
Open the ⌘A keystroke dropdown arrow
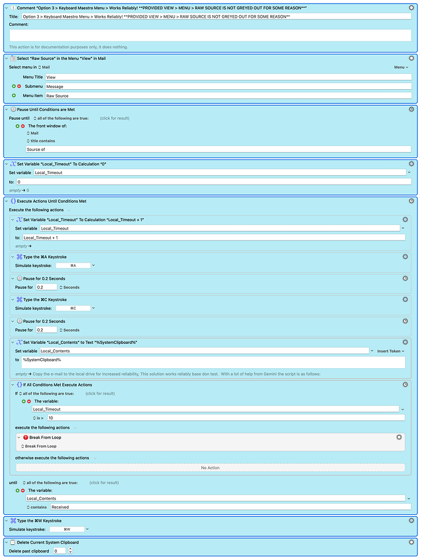93,266
